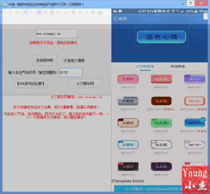Select green 么么哒 bubble numbered 2240
210x194 pixels.
(x=161, y=123)
